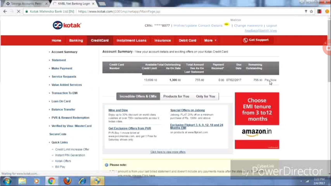Open Get Exclusive Offers from PVR
This screenshot has height=186, width=331.
click(x=130, y=128)
